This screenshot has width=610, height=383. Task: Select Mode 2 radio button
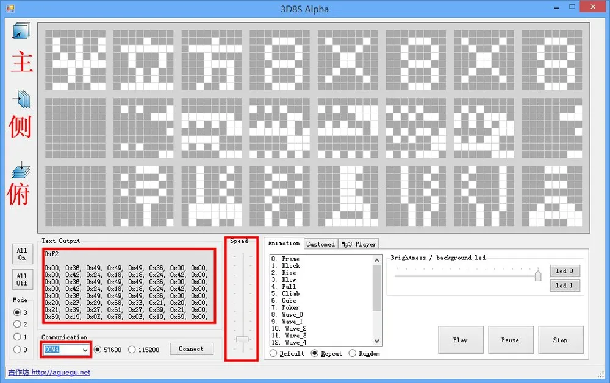(x=17, y=324)
